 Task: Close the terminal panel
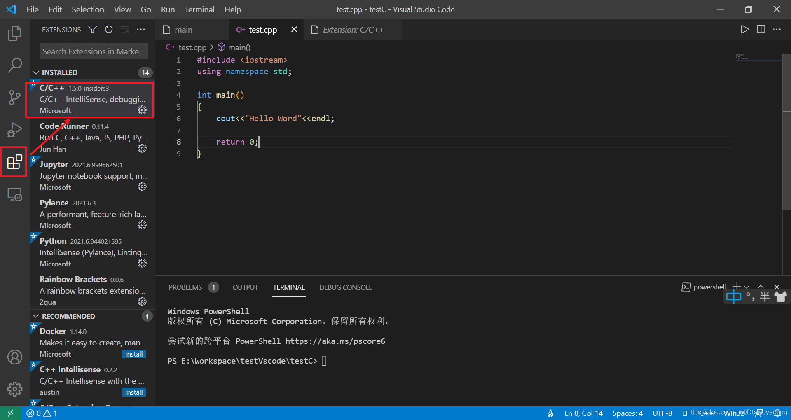(x=777, y=287)
